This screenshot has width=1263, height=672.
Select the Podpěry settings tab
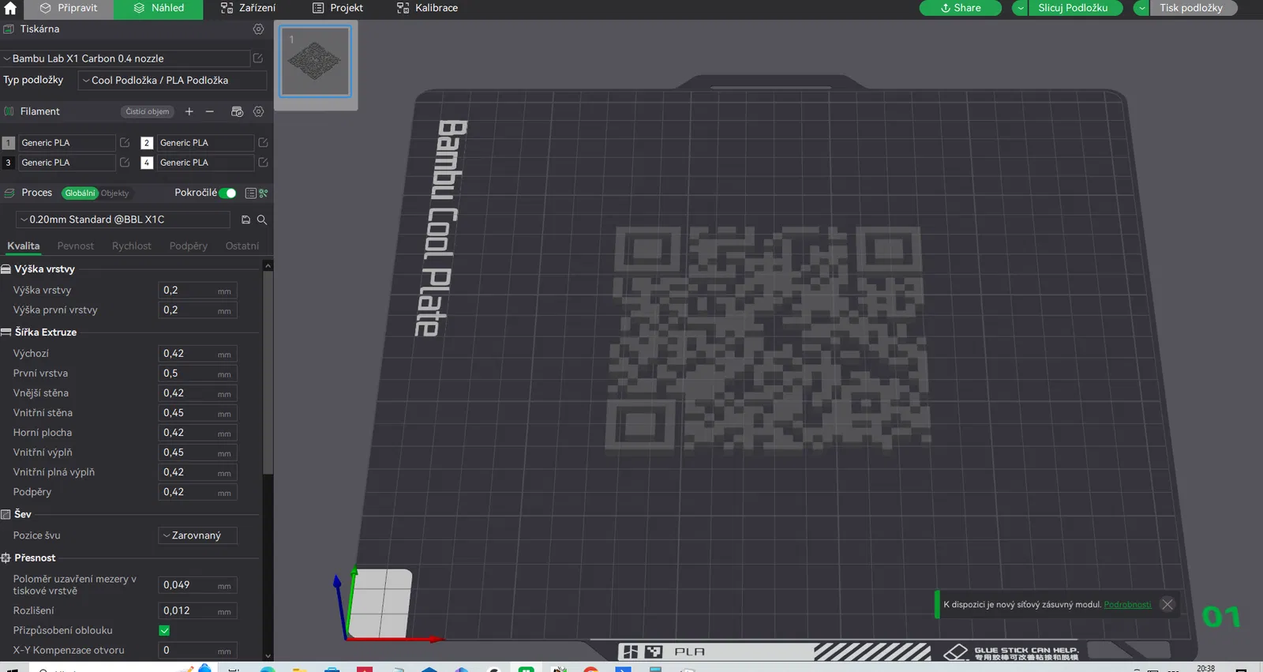coord(189,246)
